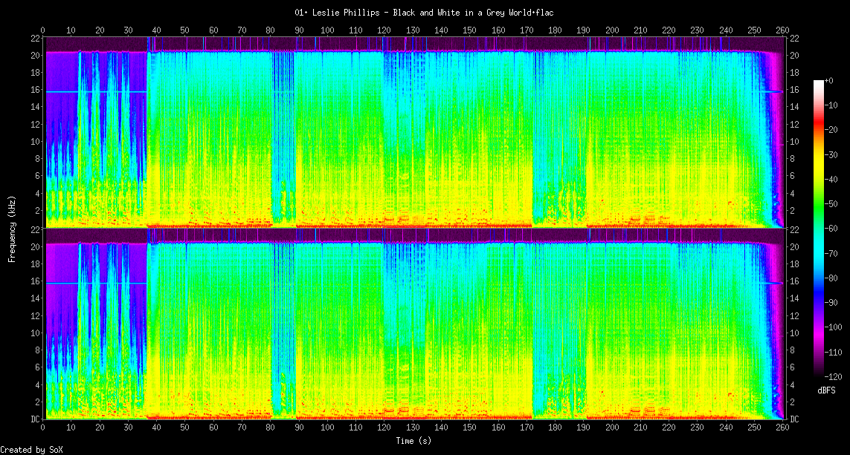
Task: Click the "Time (s)" axis label
Action: click(413, 440)
